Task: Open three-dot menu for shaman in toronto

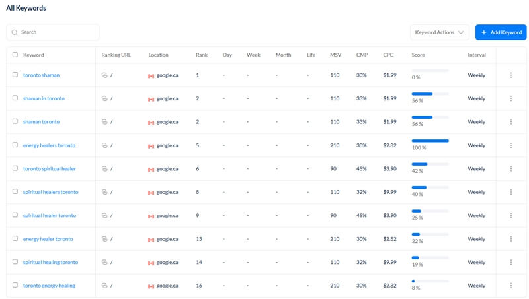Action: point(511,98)
